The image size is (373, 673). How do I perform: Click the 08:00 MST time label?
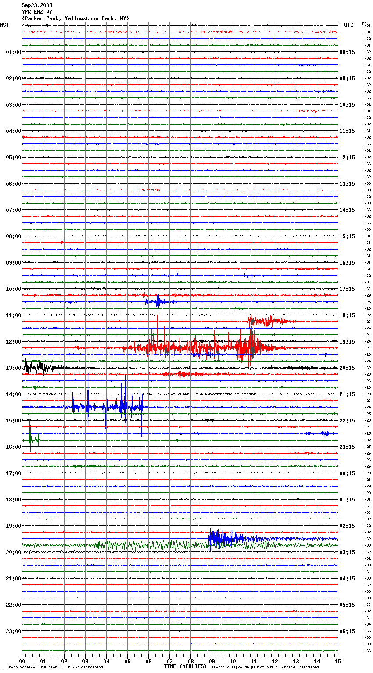click(x=14, y=236)
